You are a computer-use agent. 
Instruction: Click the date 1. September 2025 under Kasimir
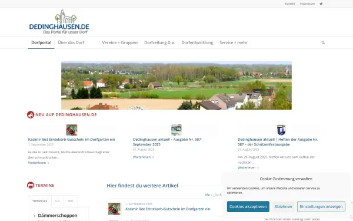click(x=41, y=144)
